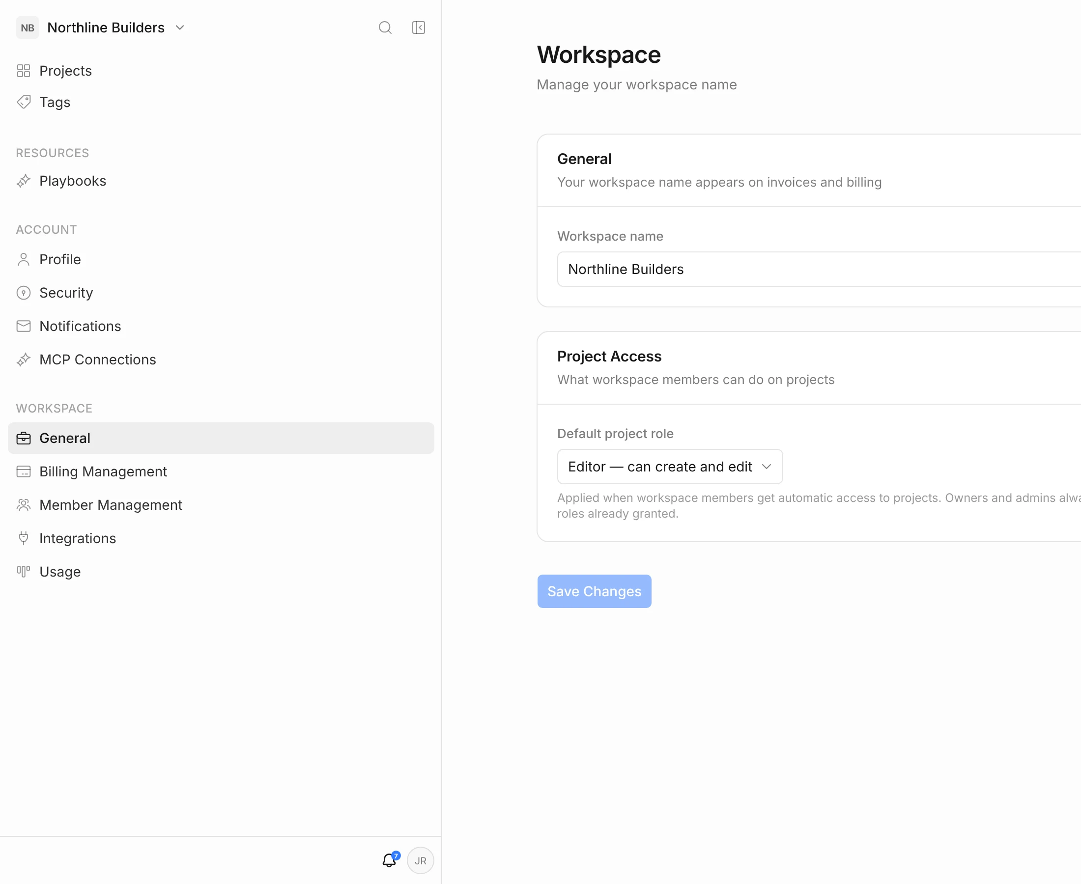Open the Default project role dropdown
The width and height of the screenshot is (1081, 884).
(670, 467)
